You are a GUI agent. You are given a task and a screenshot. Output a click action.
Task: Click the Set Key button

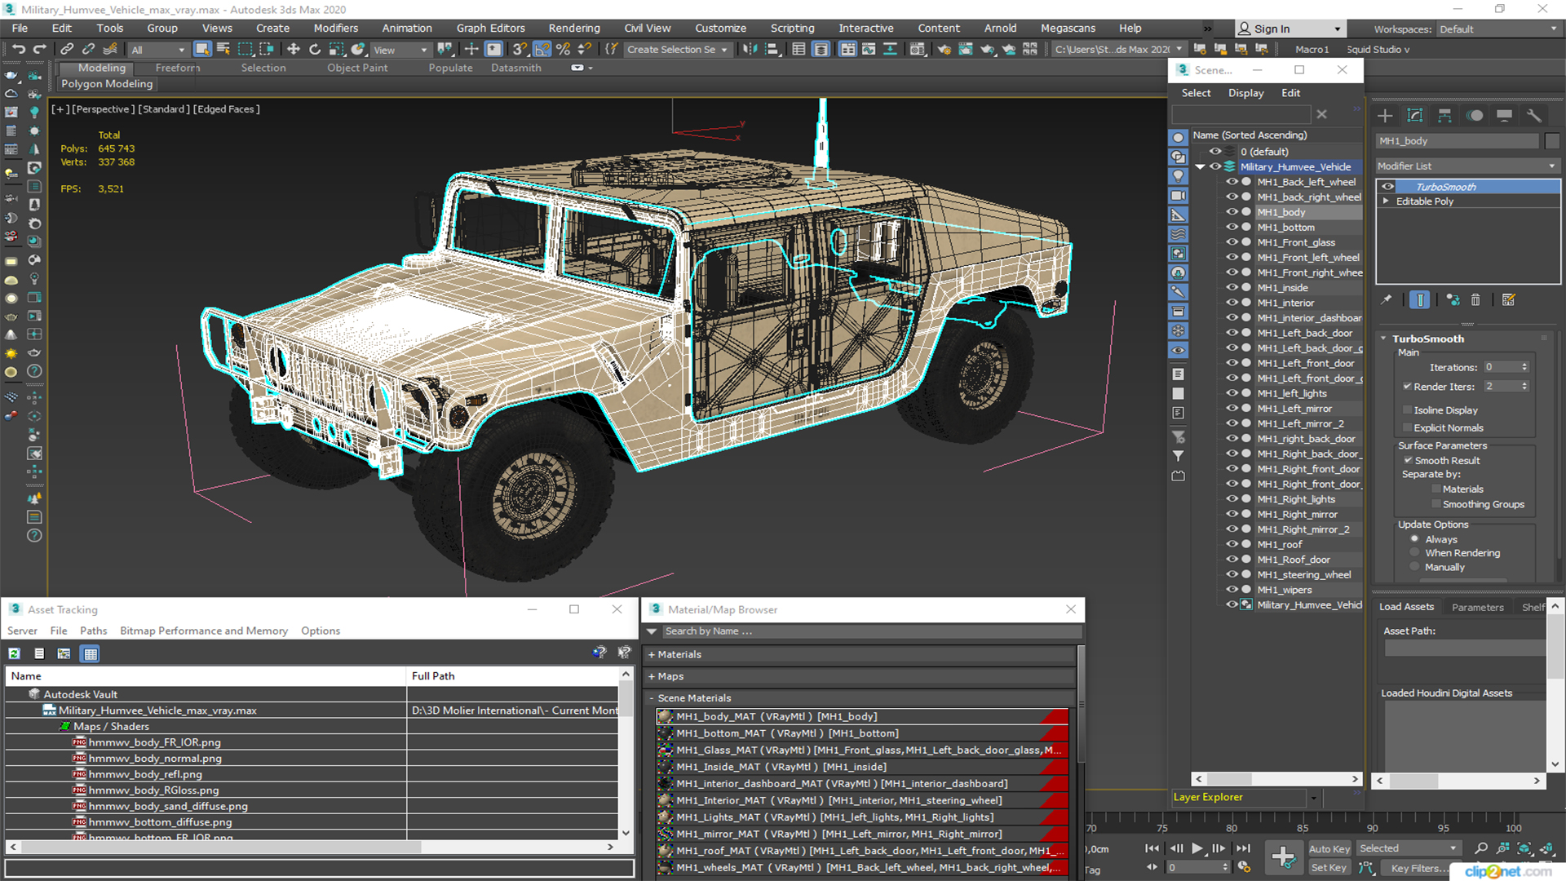(1329, 868)
